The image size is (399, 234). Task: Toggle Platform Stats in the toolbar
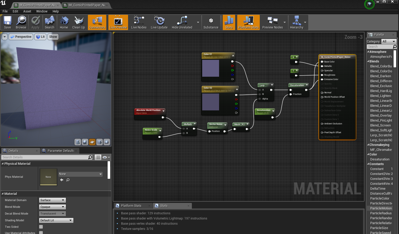(x=248, y=22)
